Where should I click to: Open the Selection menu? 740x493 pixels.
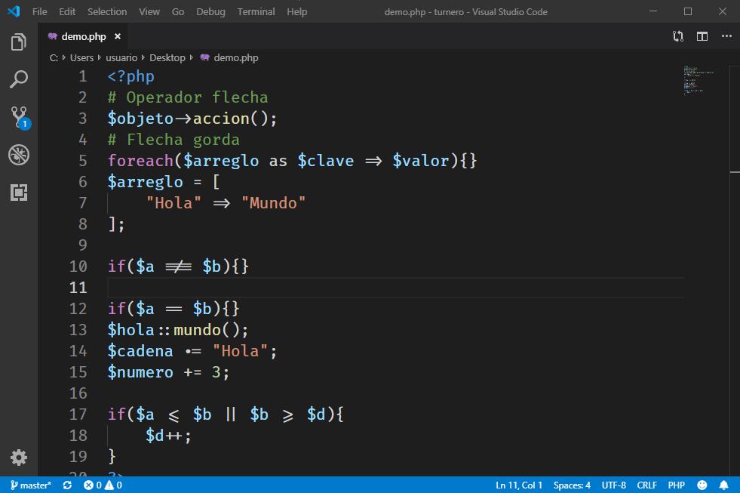[107, 12]
